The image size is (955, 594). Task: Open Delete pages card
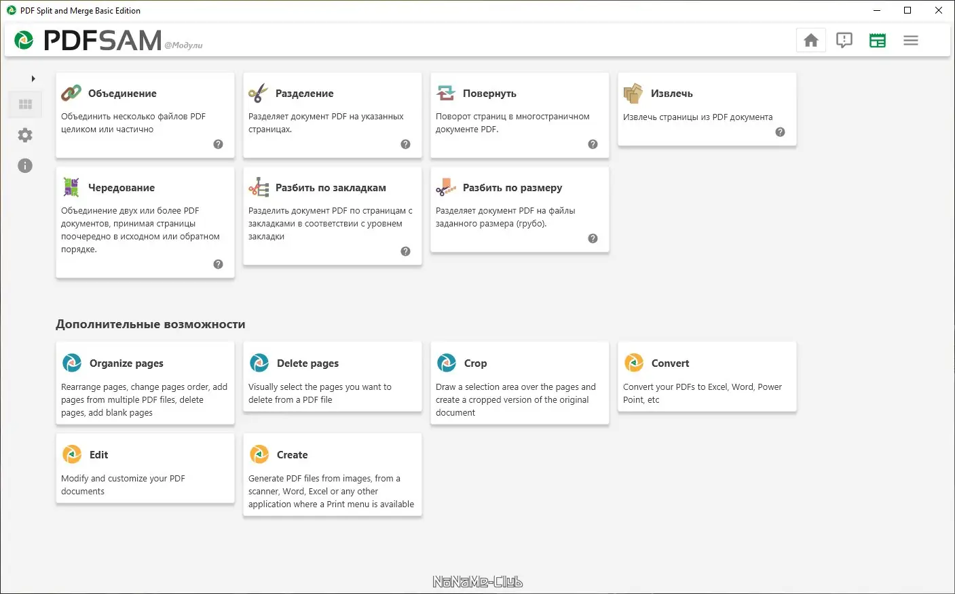[332, 376]
